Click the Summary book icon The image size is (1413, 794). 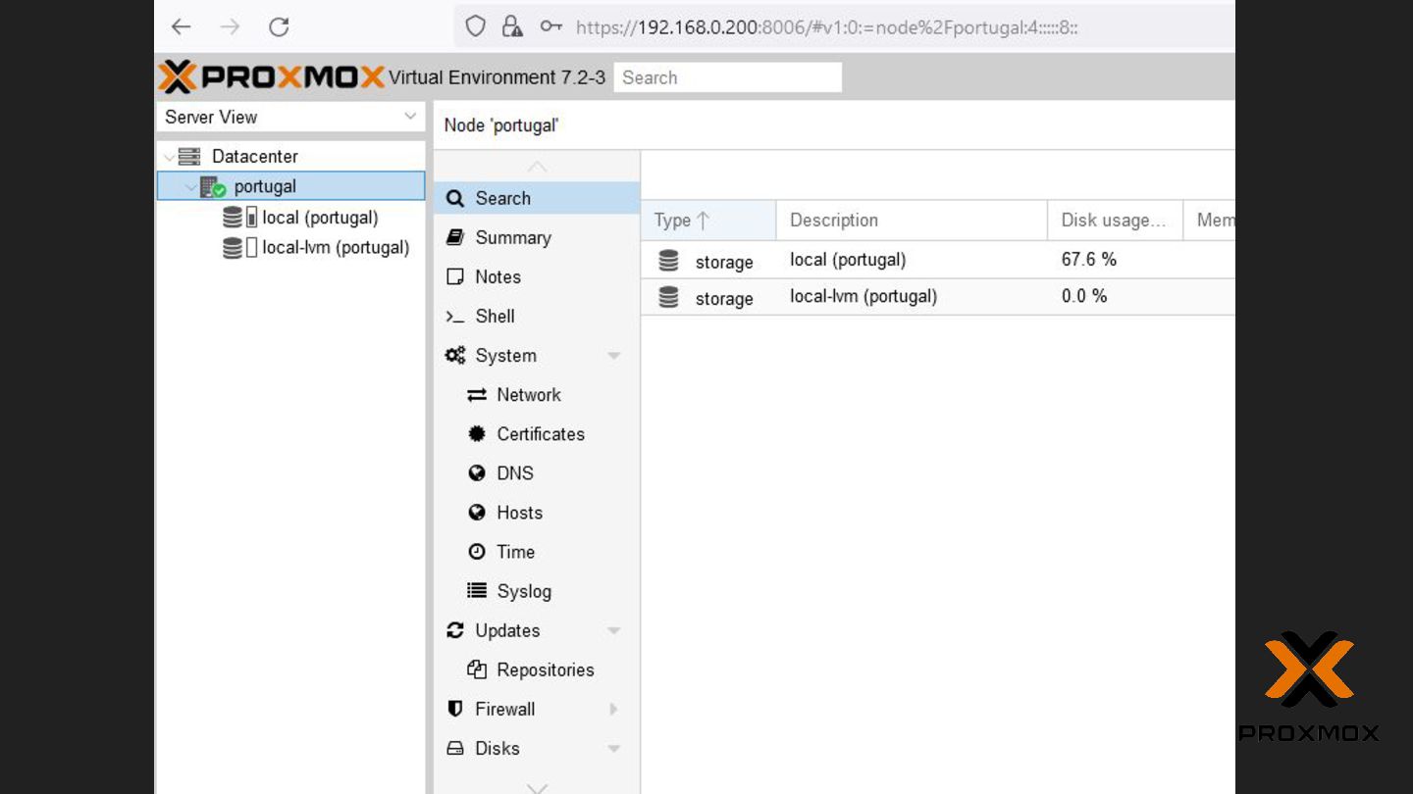pyautogui.click(x=455, y=237)
